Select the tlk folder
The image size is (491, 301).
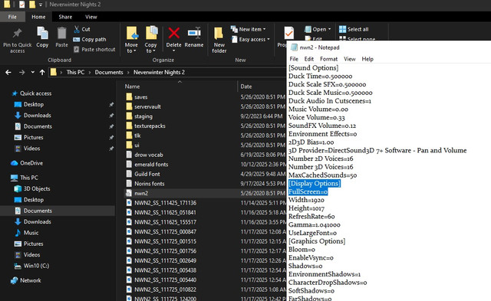[x=133, y=136]
